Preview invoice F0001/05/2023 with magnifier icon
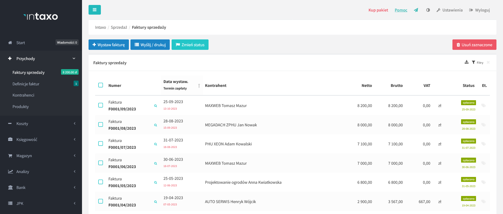This screenshot has height=214, width=503. tap(156, 183)
